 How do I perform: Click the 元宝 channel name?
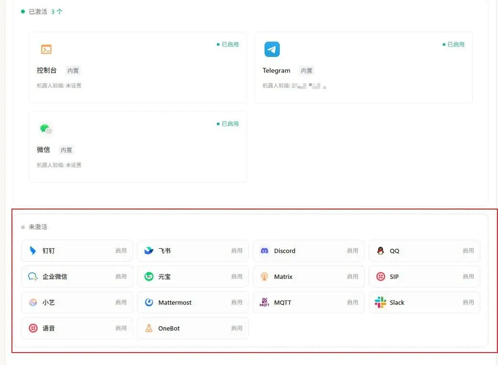(165, 277)
